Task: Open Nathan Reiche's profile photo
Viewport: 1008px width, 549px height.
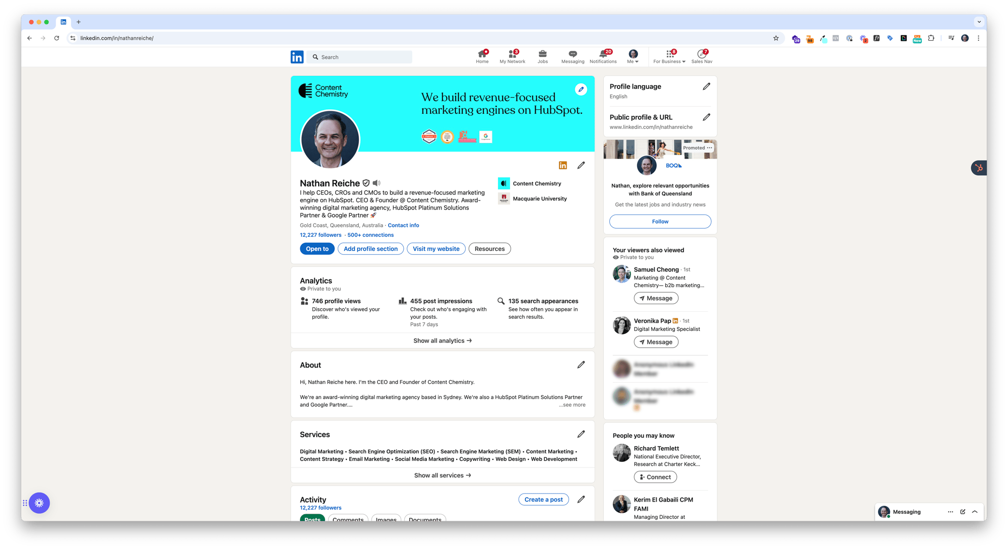Action: tap(330, 139)
